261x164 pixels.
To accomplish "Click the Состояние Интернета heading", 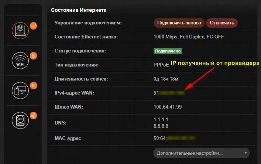I will (x=79, y=10).
